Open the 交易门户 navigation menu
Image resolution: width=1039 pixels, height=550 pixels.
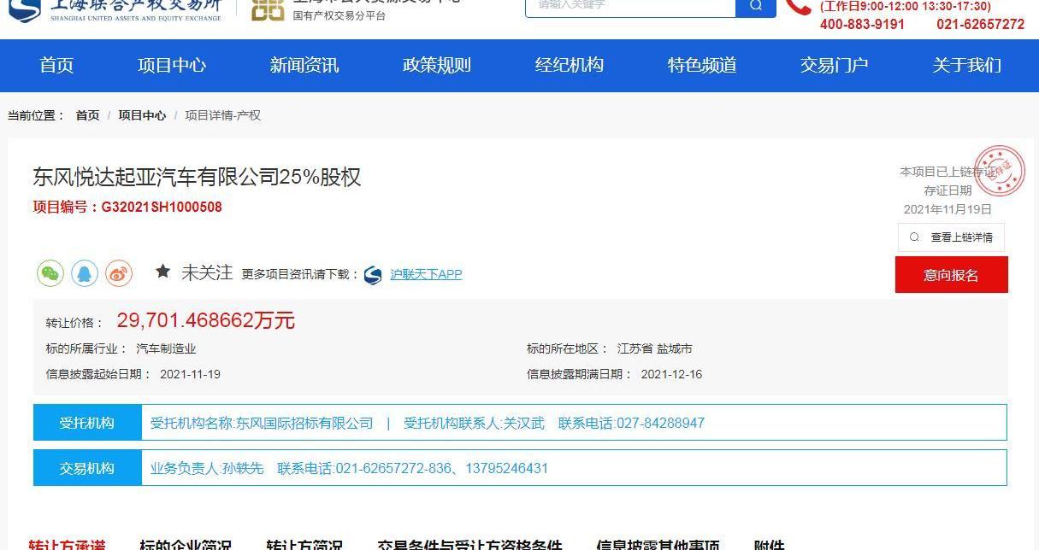click(x=835, y=65)
